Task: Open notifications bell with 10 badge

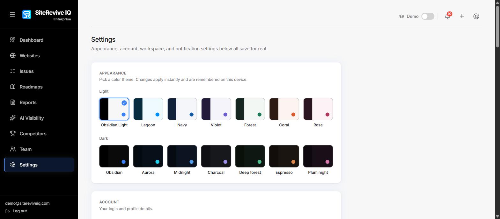Action: click(x=447, y=16)
